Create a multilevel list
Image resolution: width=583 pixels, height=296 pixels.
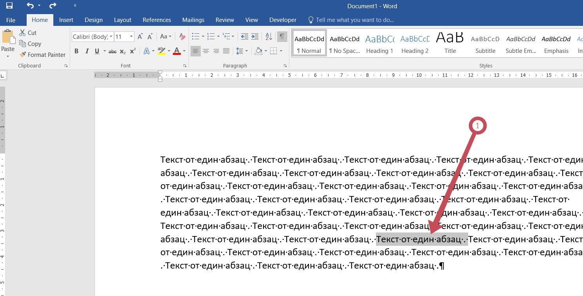pyautogui.click(x=226, y=37)
